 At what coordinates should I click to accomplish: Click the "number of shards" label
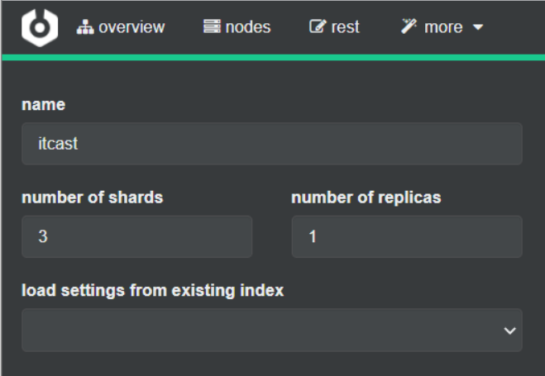[92, 198]
